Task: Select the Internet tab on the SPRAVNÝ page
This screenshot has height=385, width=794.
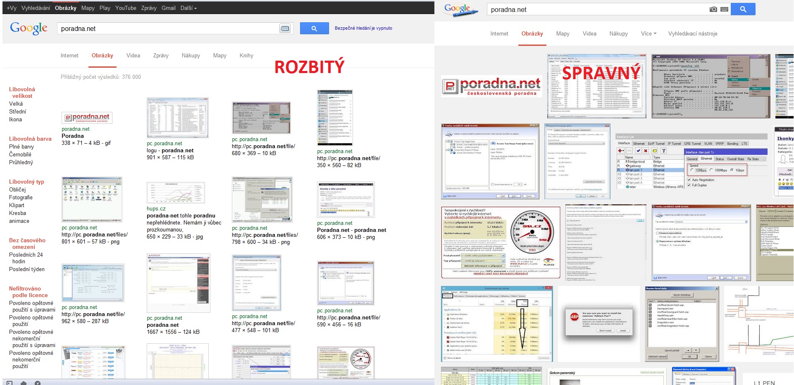Action: pyautogui.click(x=499, y=33)
